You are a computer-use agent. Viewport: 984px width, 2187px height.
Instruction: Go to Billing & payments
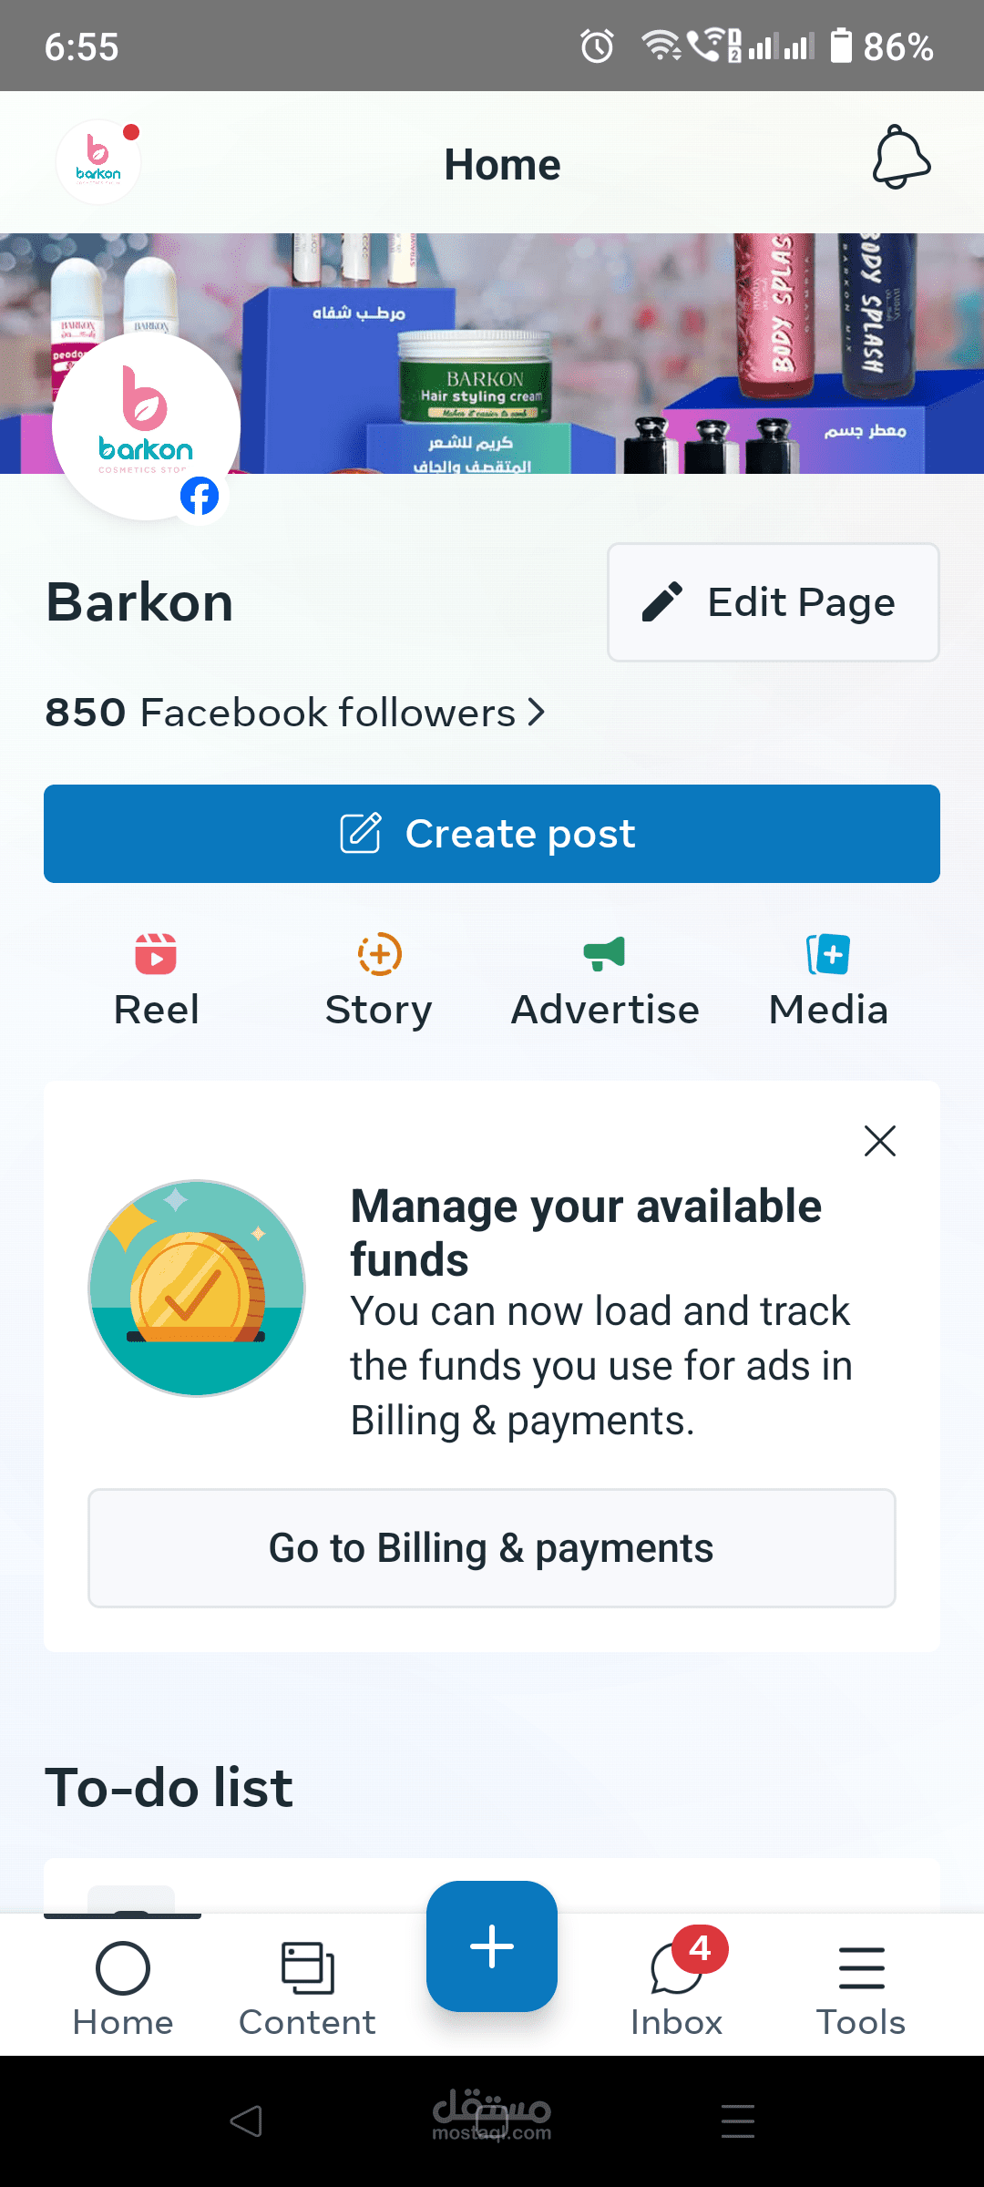tap(492, 1548)
